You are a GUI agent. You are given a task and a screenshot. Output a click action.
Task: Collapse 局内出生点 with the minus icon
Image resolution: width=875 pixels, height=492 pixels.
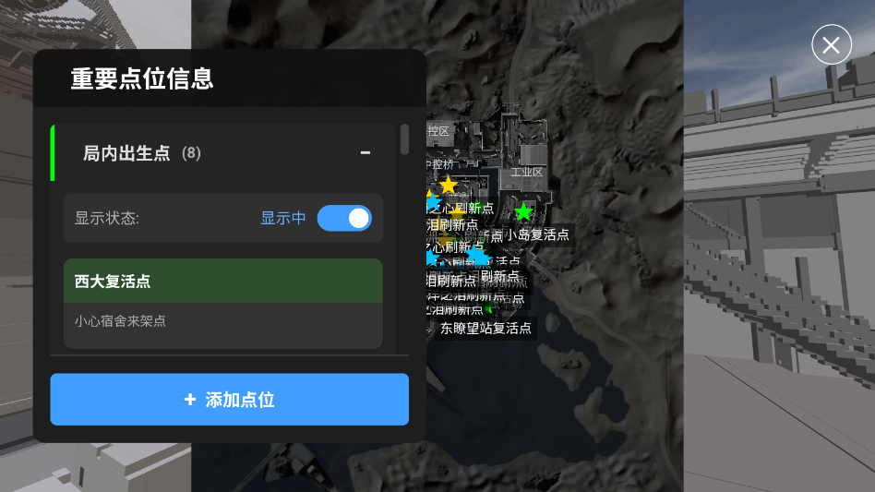tap(366, 153)
